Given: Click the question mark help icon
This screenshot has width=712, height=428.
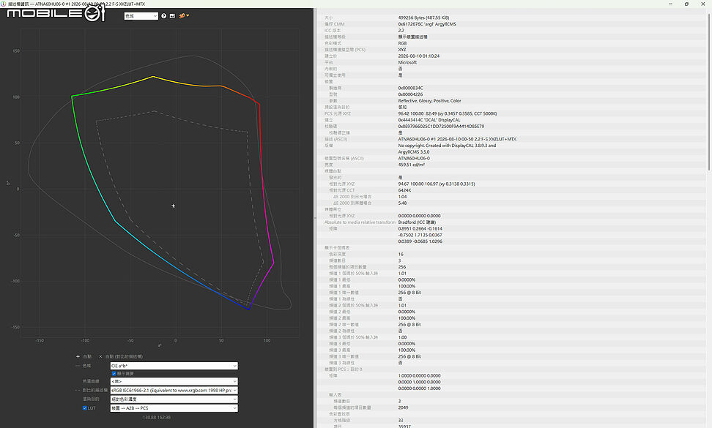Looking at the screenshot, I should tap(164, 16).
